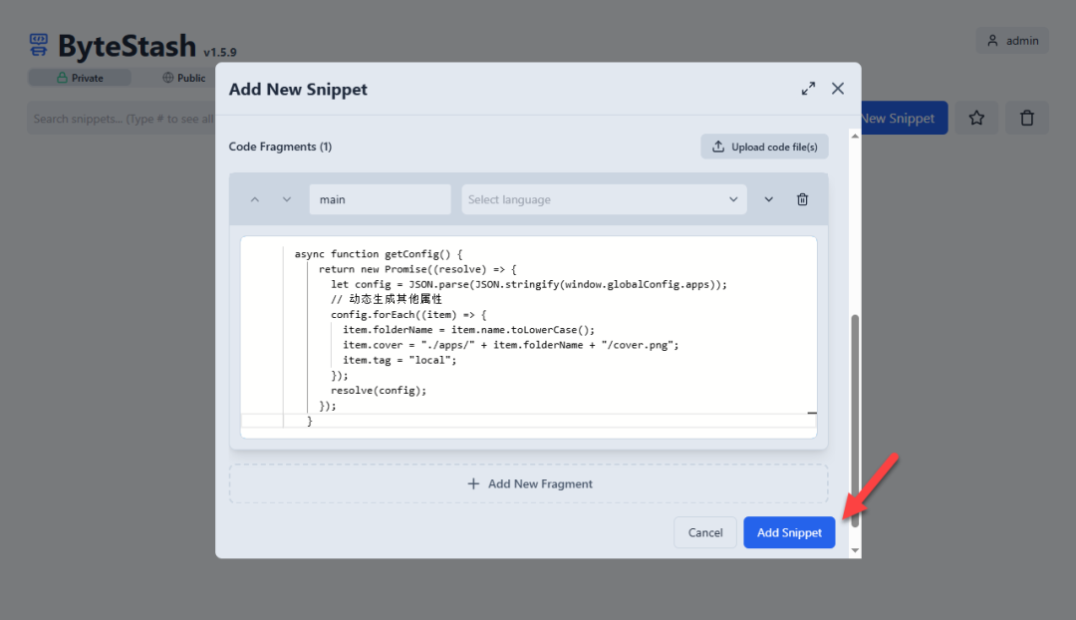Image resolution: width=1076 pixels, height=620 pixels.
Task: Collapse the main fragment using its chevron
Action: coord(768,199)
